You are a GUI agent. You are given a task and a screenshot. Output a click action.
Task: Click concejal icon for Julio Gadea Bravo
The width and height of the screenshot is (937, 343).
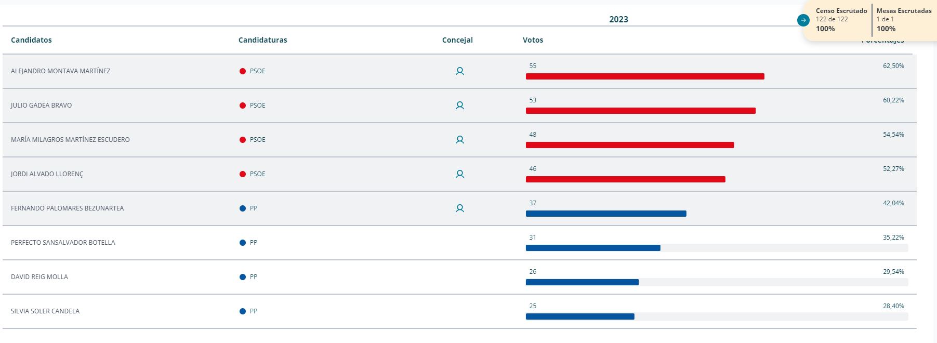[459, 105]
